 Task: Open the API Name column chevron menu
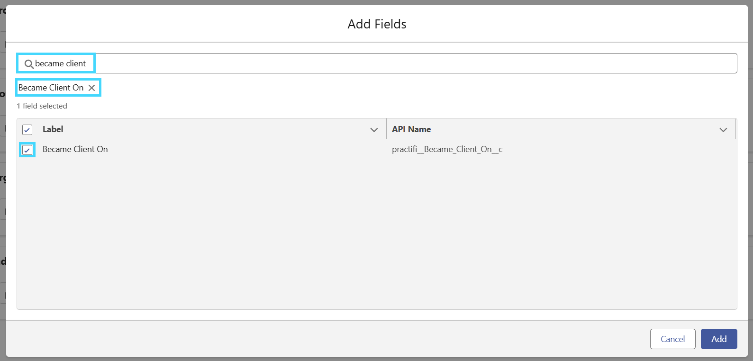tap(723, 130)
